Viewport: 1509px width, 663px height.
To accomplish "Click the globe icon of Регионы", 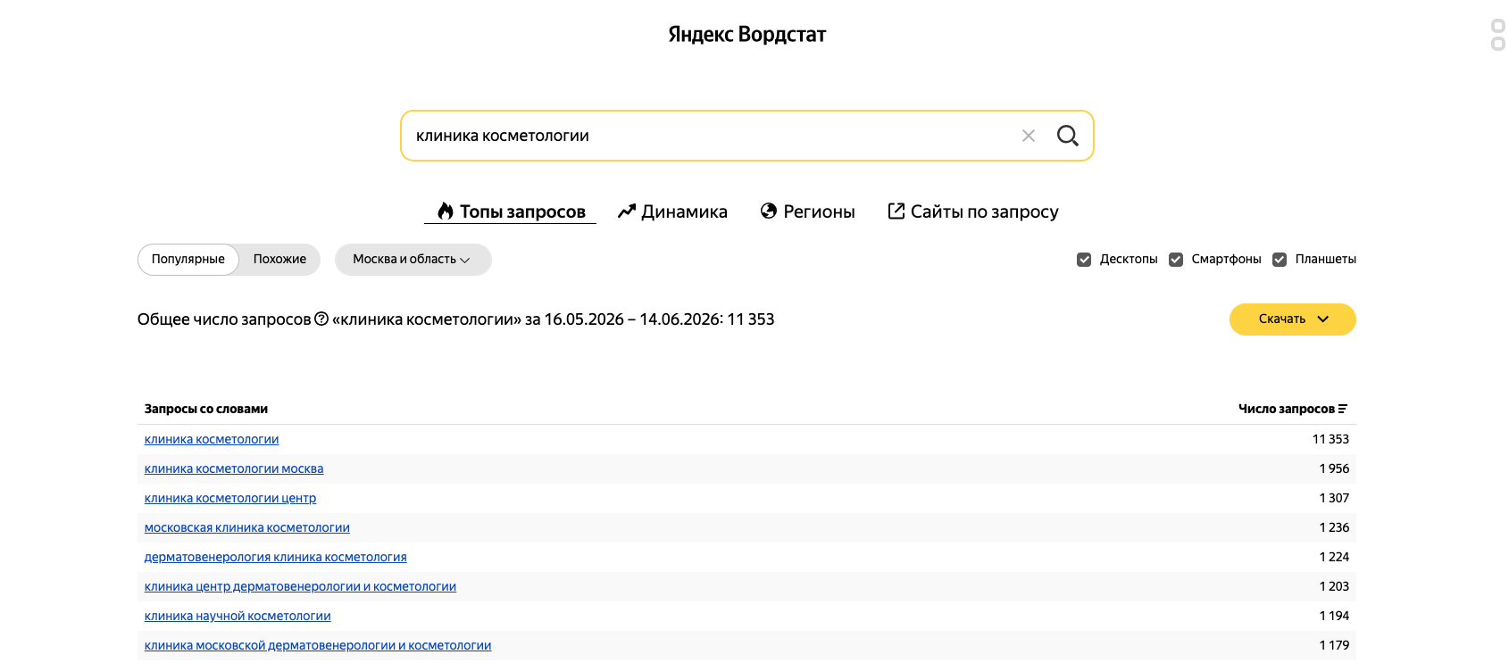I will coord(769,211).
